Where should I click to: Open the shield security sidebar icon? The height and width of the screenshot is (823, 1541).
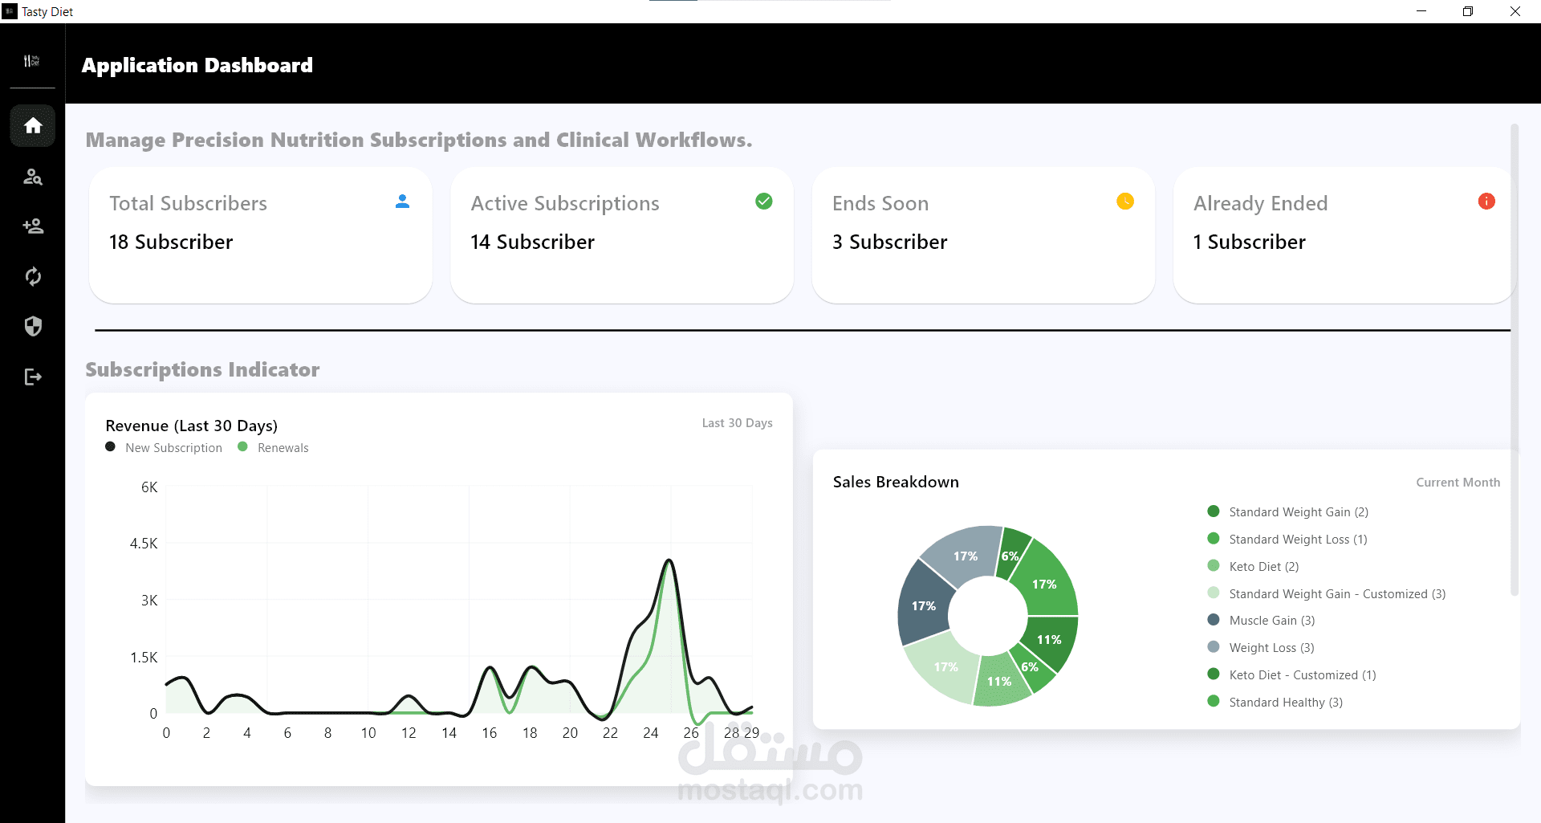tap(33, 327)
